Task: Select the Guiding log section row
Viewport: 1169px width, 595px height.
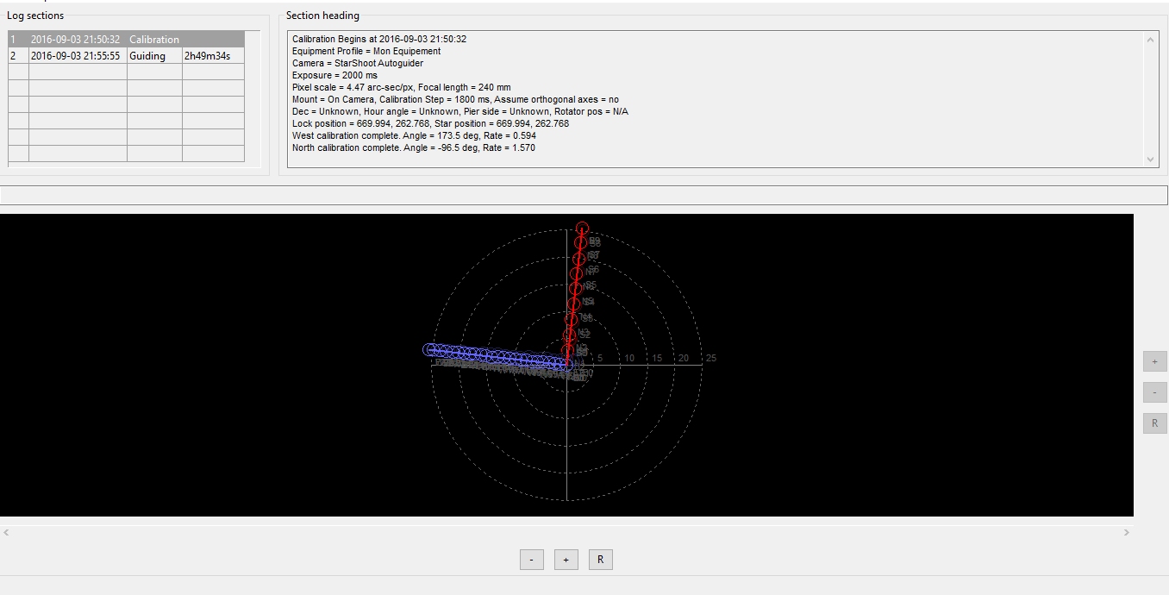Action: coord(127,56)
